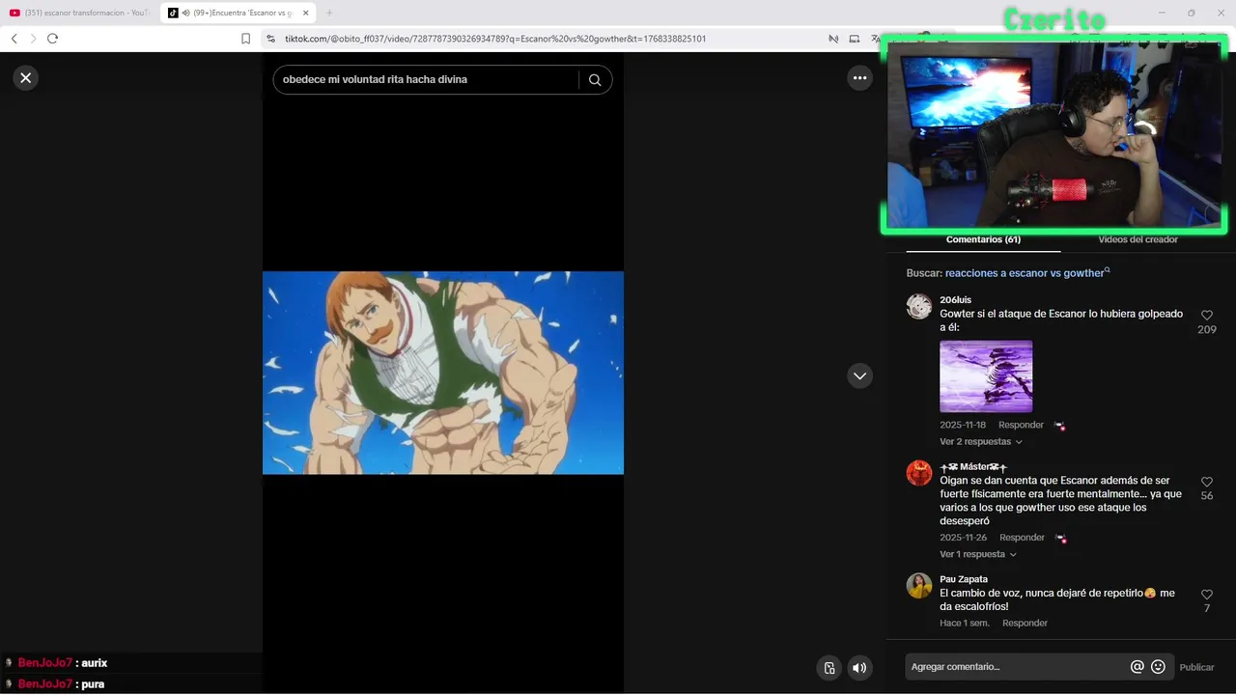Click the dislike icon beside 2025-11-26 Responder

point(1060,539)
